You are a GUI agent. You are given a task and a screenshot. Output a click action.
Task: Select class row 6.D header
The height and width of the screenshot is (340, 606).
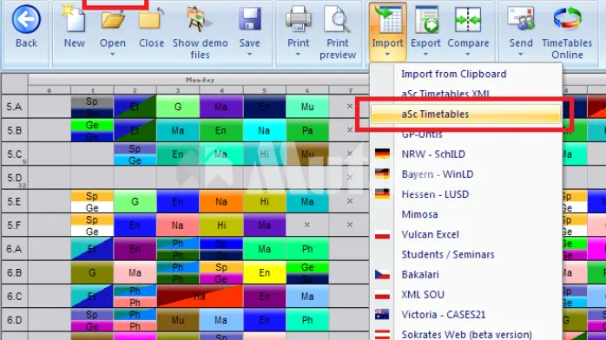[x=14, y=320]
